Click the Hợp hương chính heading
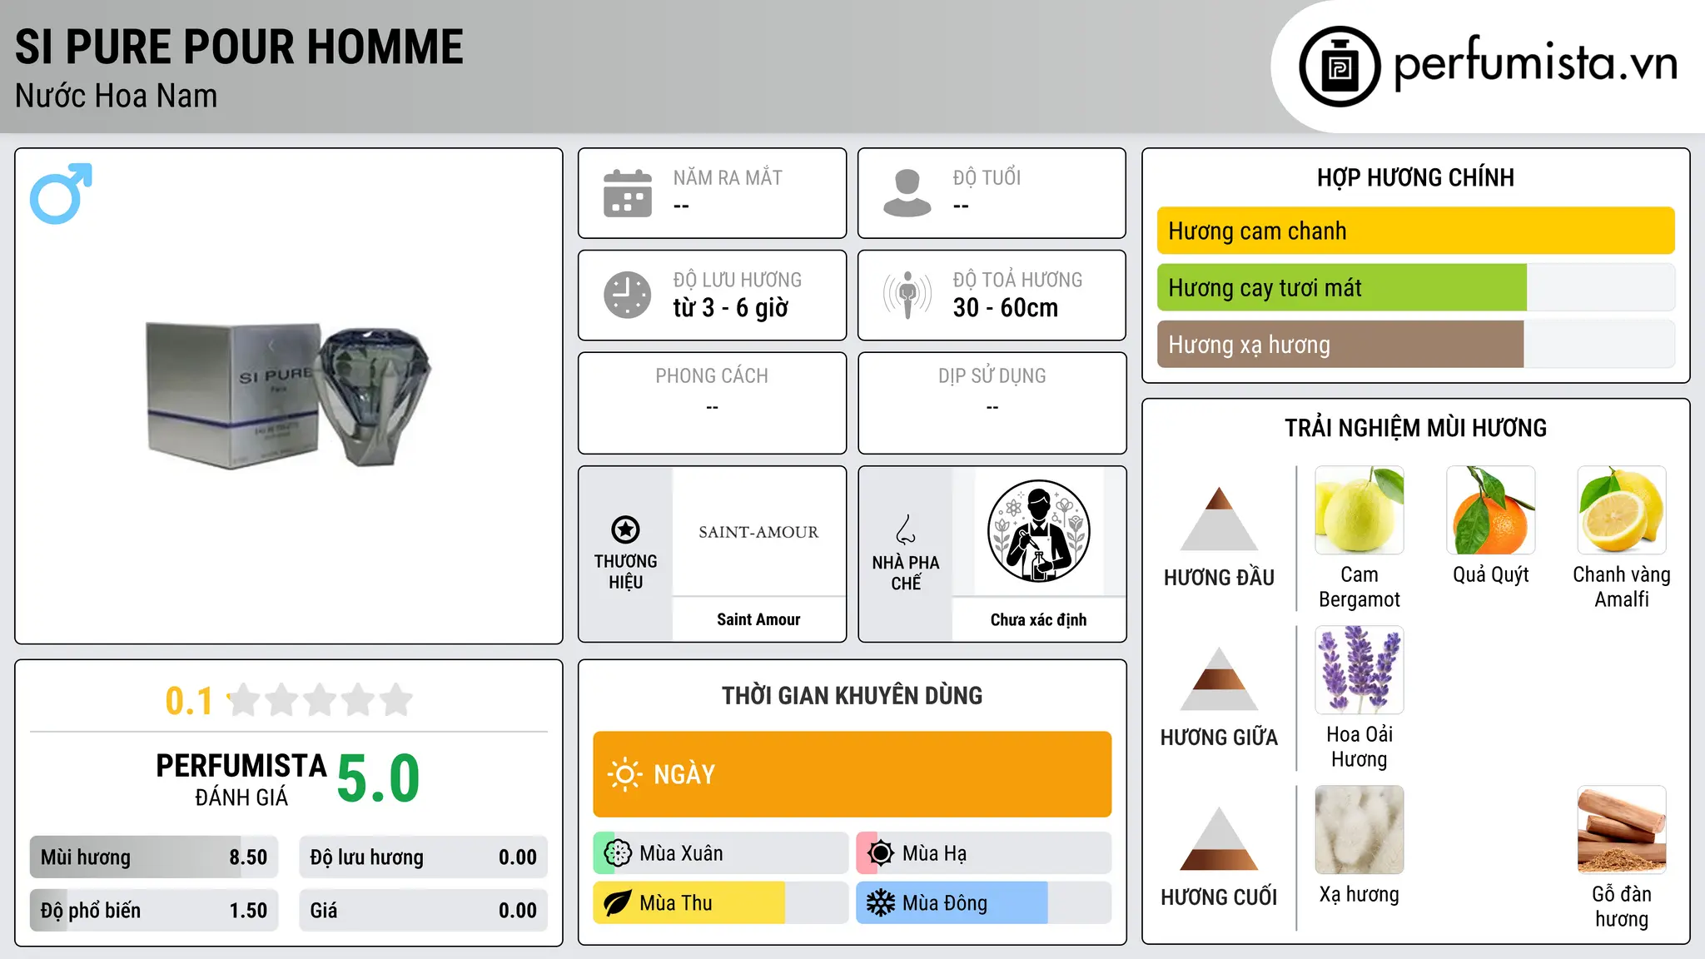 tap(1415, 177)
